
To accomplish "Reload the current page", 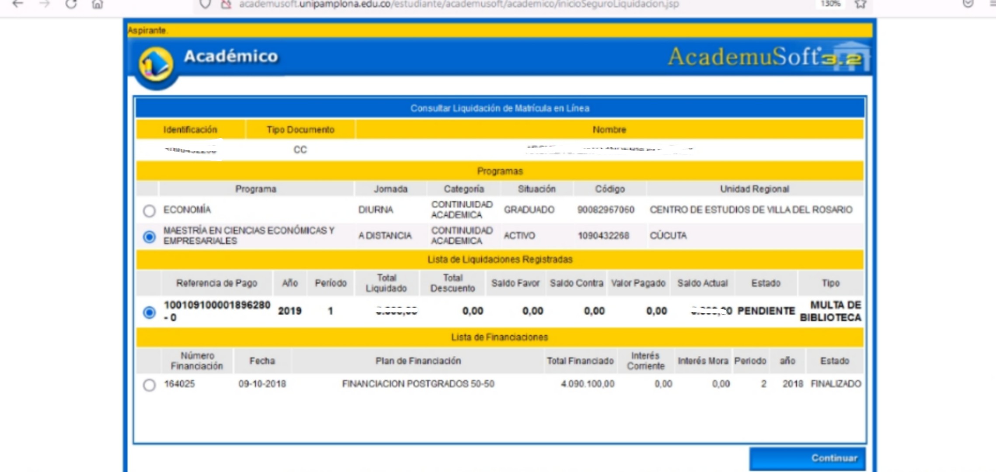I will 71,4.
